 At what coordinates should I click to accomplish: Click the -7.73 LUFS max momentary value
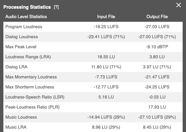[106, 77]
